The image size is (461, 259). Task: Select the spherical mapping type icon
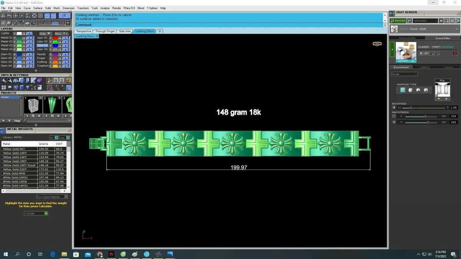pos(418,90)
